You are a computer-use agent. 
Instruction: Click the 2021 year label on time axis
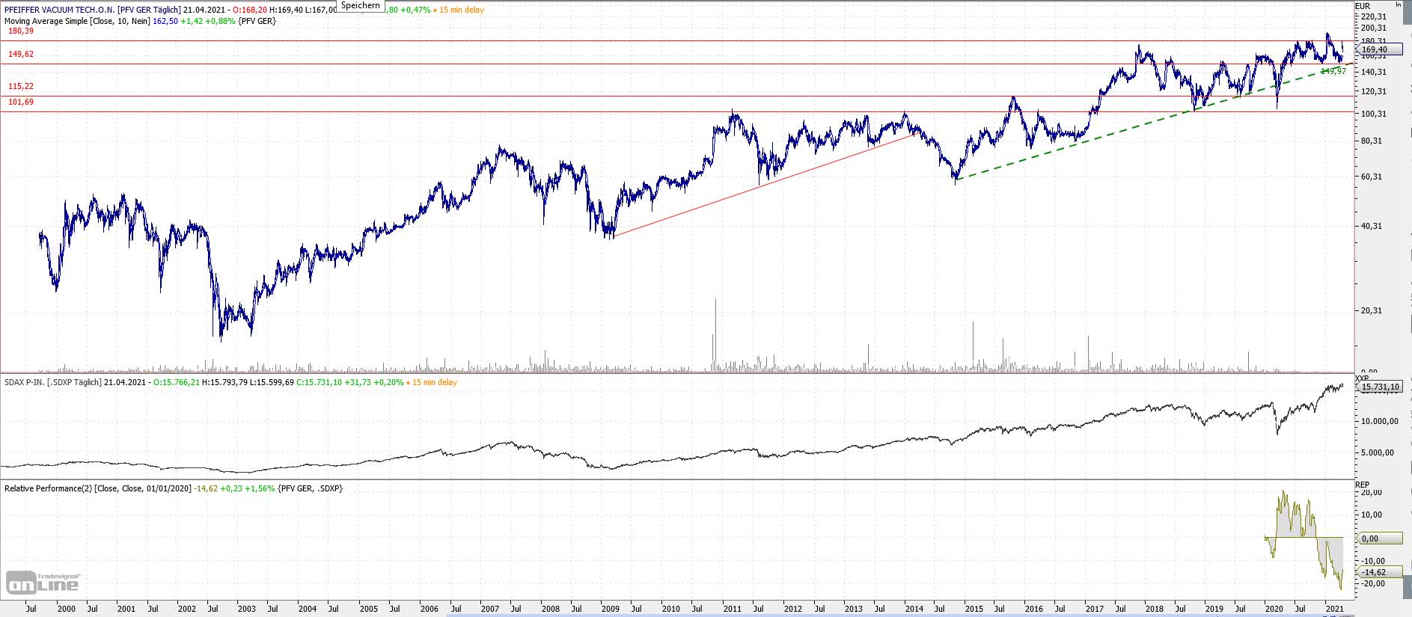[1335, 609]
